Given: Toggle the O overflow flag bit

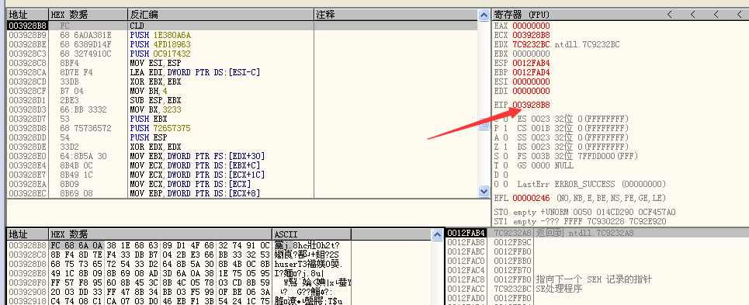Looking at the screenshot, I should (x=505, y=184).
